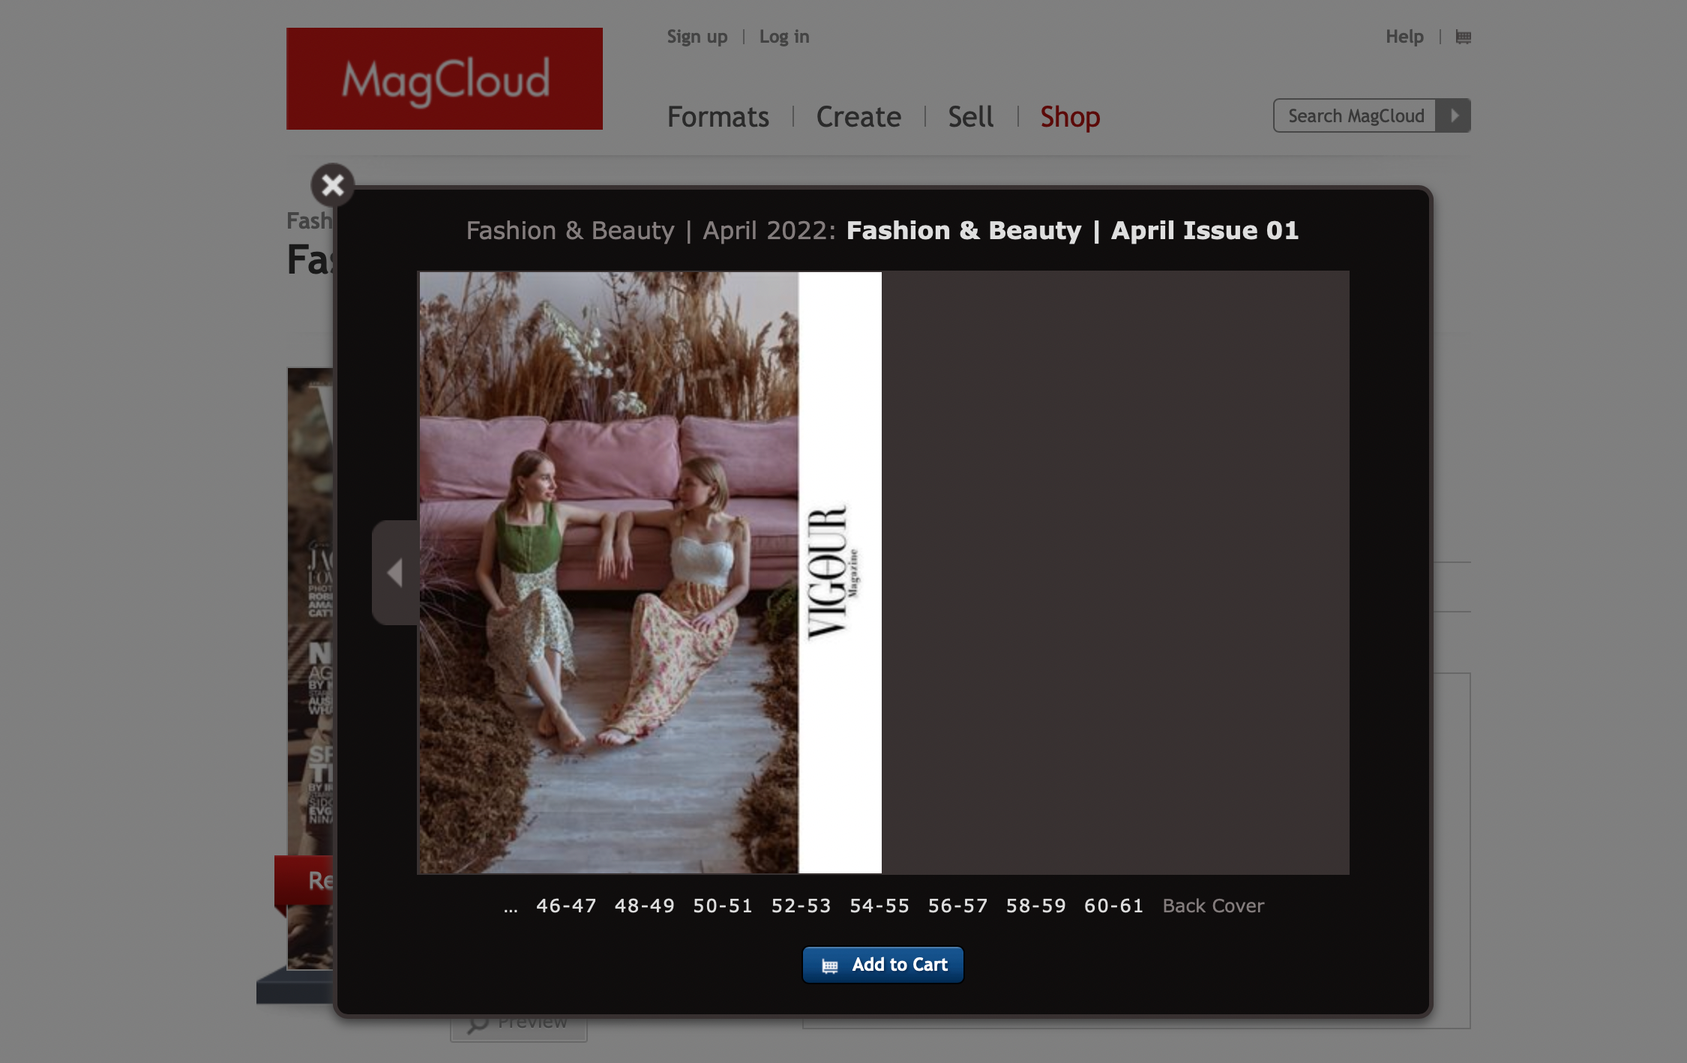This screenshot has width=1687, height=1063.
Task: Open pages 60-61 in the preview
Action: 1114,906
